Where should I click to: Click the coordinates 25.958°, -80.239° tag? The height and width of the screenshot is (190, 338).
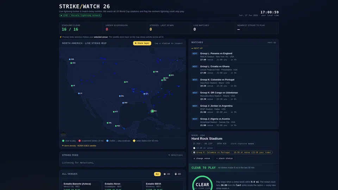point(203,144)
